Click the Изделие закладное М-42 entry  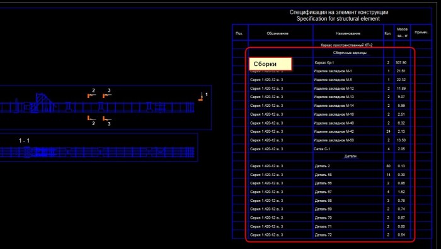[334, 131]
